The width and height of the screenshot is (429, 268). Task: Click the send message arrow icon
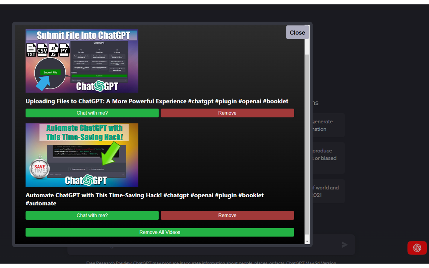pos(345,245)
